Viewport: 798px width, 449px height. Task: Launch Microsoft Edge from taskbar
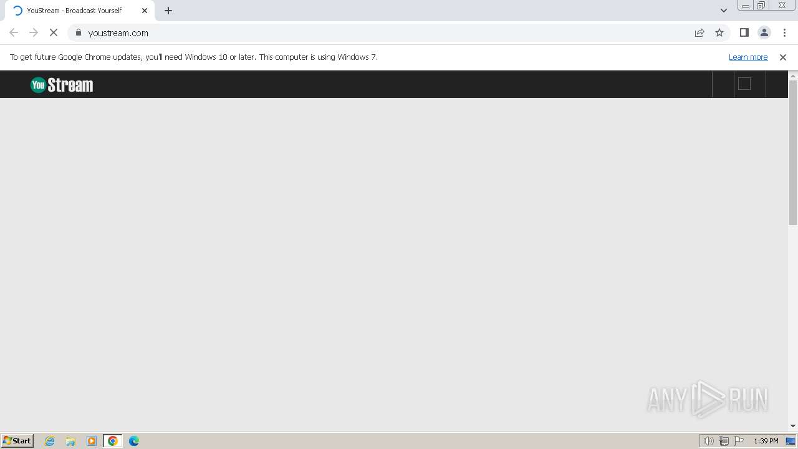(x=134, y=441)
